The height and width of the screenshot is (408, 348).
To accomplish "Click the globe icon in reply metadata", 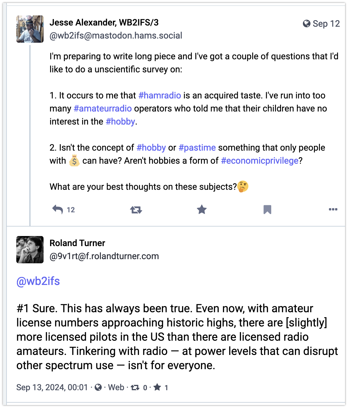I will tap(98, 388).
